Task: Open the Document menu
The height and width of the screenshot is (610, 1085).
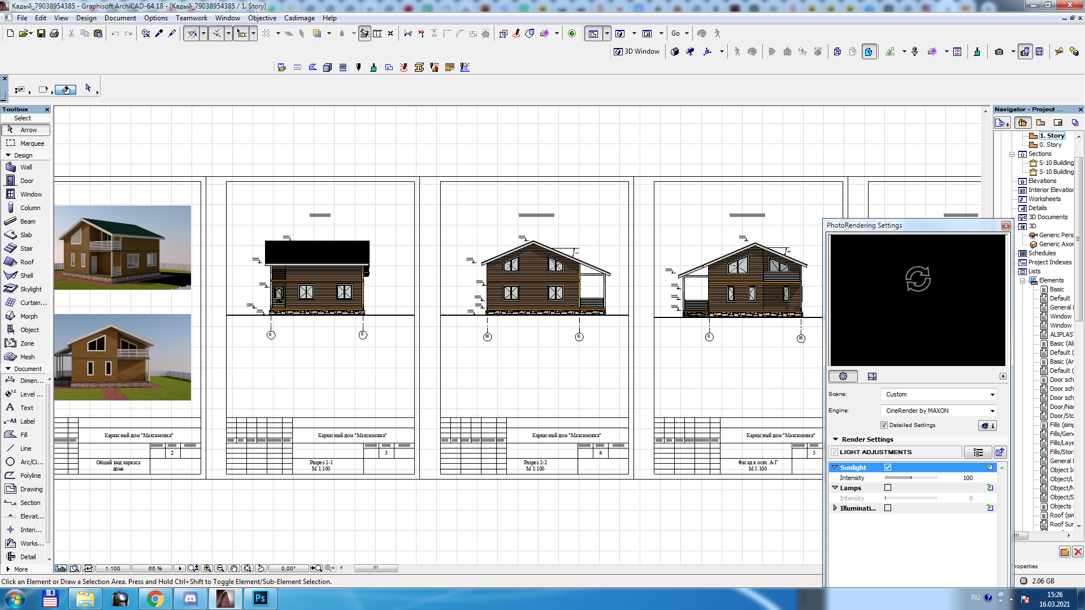Action: tap(120, 18)
